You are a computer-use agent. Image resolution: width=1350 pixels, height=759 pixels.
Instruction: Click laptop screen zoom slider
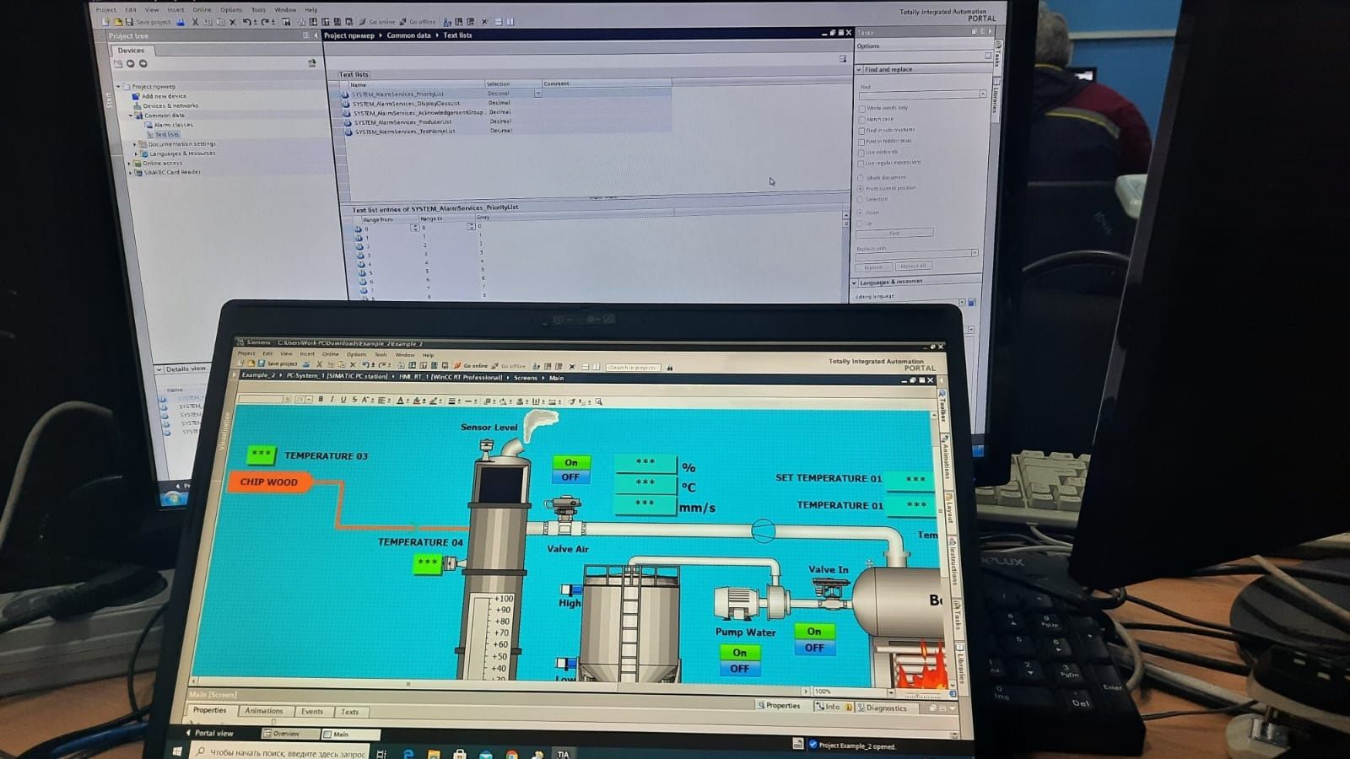(923, 696)
